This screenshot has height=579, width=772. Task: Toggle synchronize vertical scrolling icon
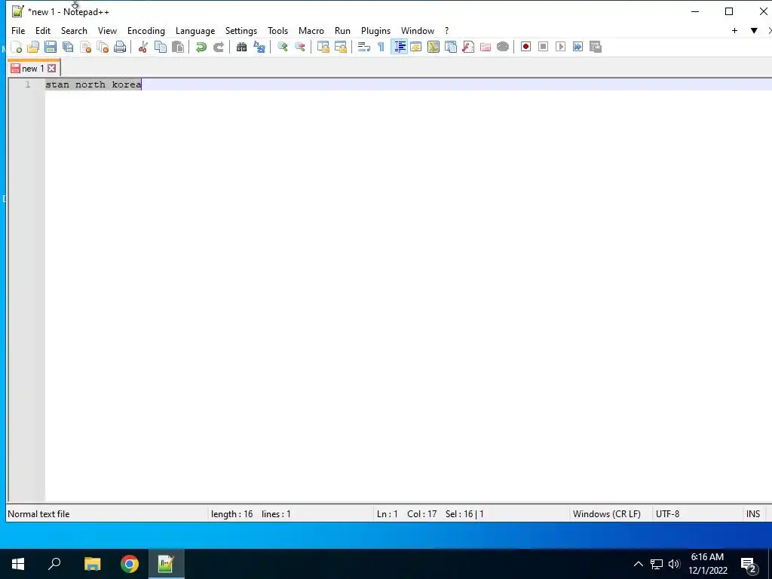[x=323, y=47]
